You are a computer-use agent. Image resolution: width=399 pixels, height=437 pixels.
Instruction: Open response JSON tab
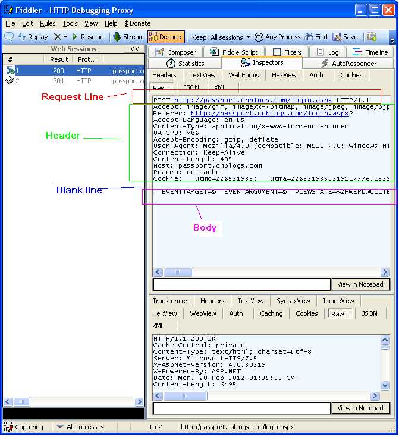369,313
